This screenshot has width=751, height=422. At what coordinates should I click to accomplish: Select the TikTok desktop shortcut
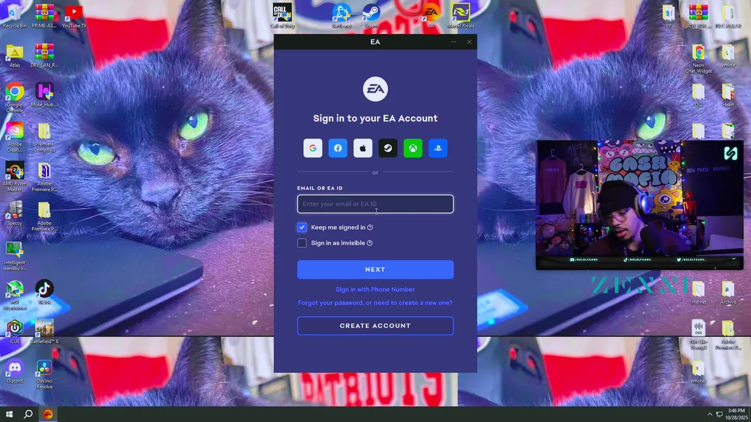point(45,292)
